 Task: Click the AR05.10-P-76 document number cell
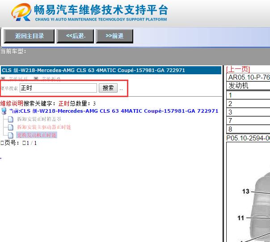tap(248, 77)
